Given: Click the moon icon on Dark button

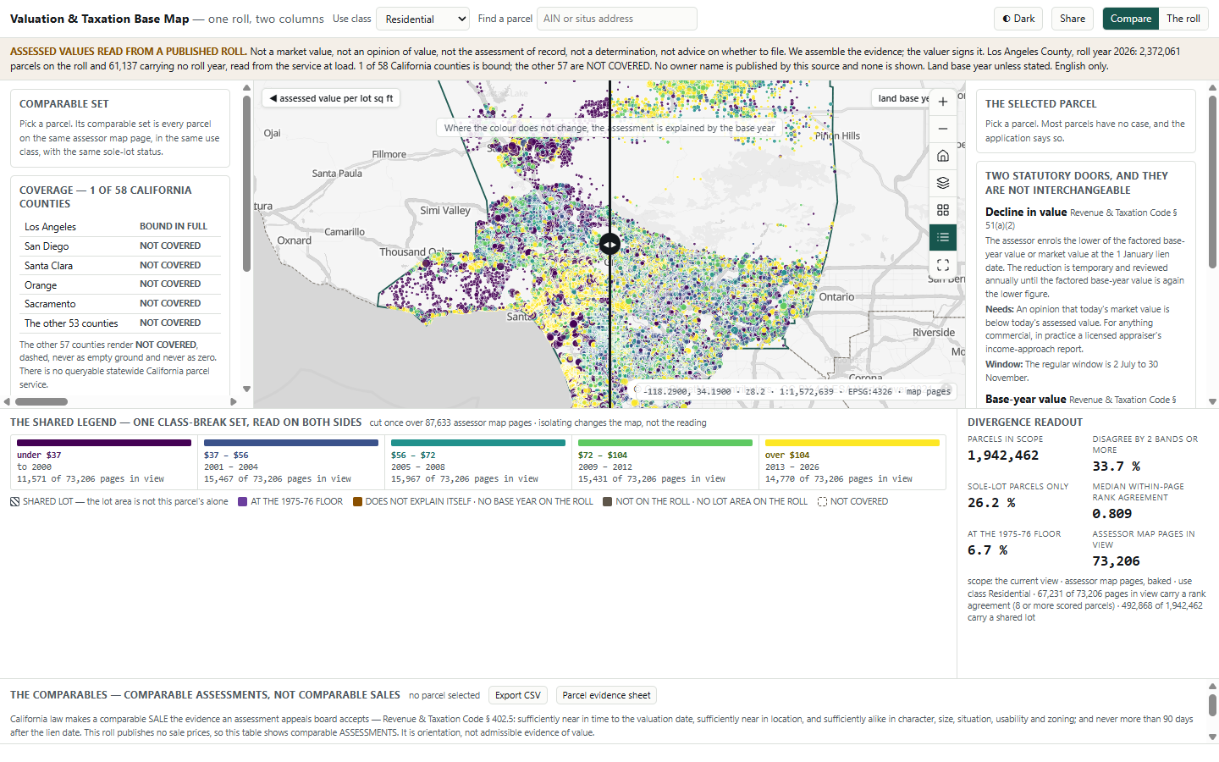Looking at the screenshot, I should [1007, 19].
